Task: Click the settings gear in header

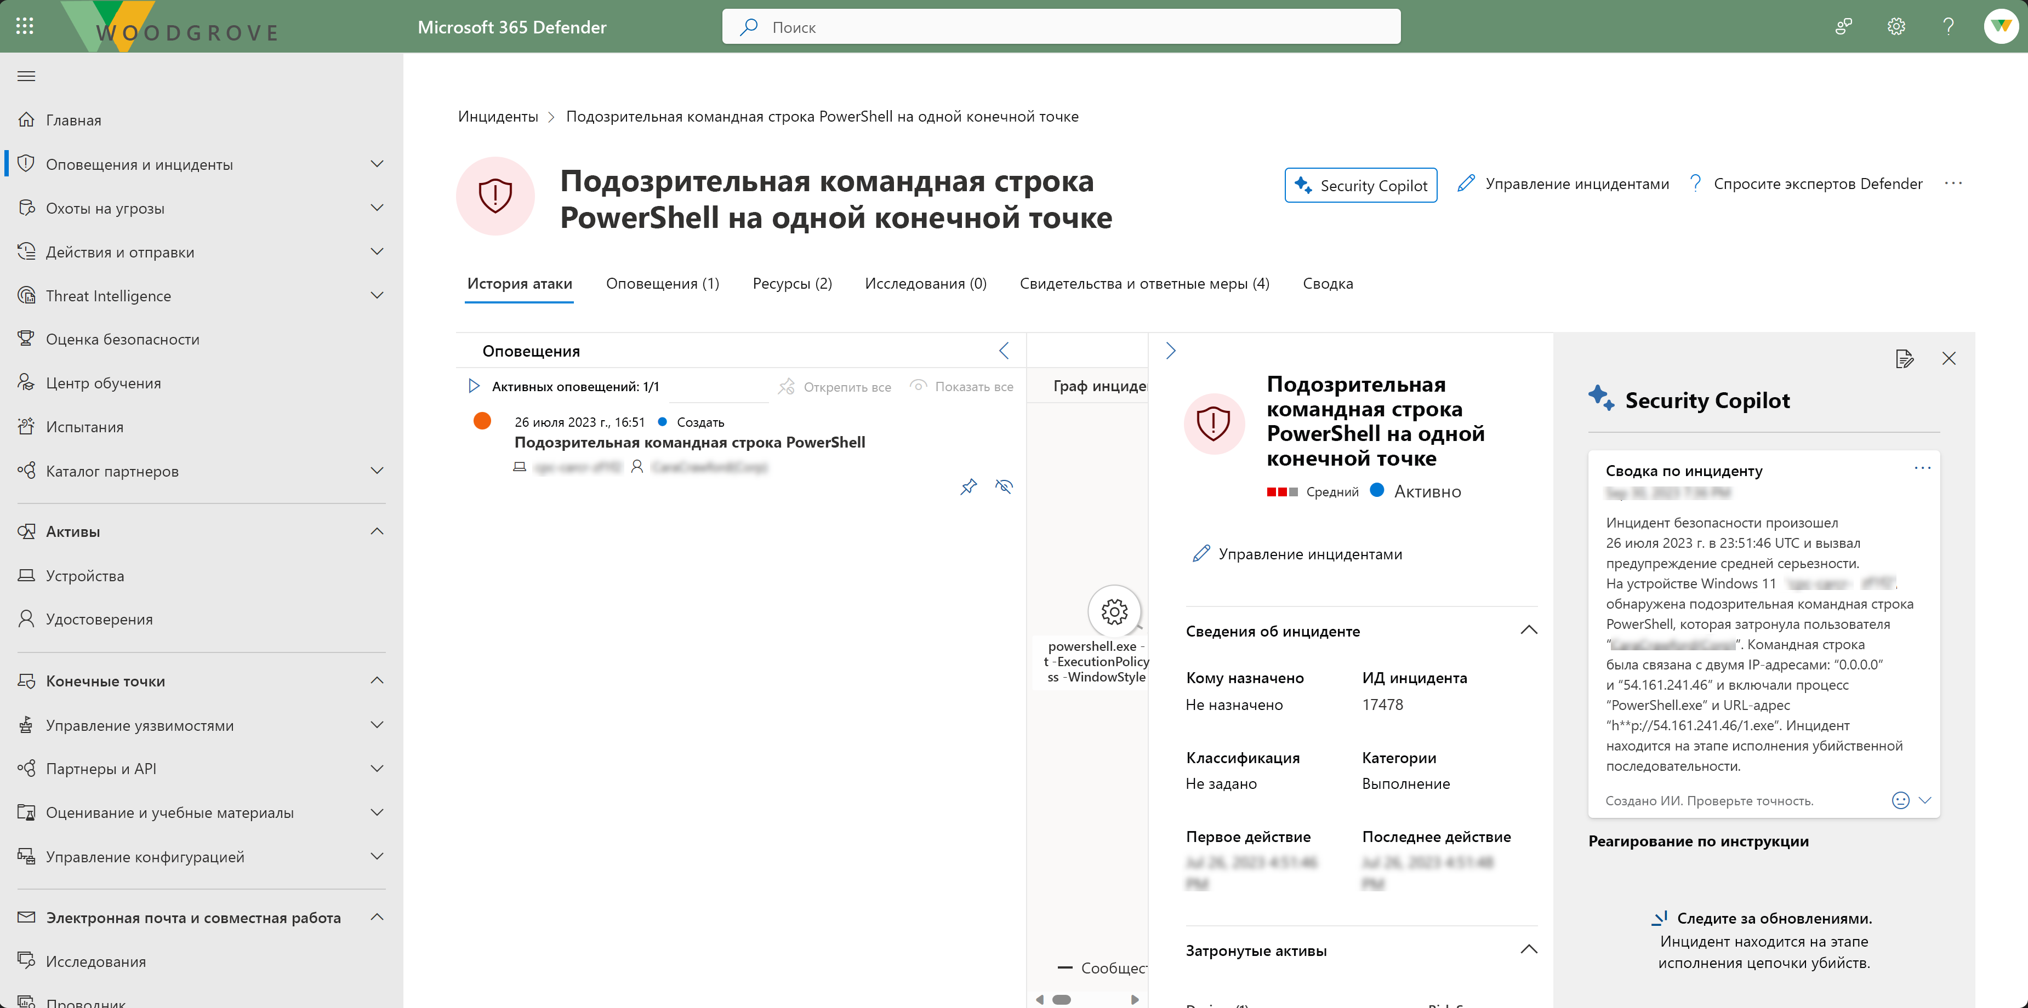Action: (x=1896, y=27)
